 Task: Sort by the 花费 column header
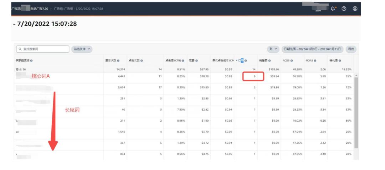(191, 61)
